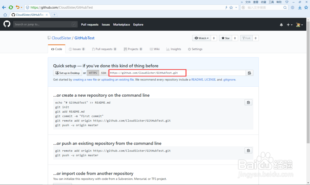
Task: Switch to the repository Issues tab
Action: [x=77, y=49]
